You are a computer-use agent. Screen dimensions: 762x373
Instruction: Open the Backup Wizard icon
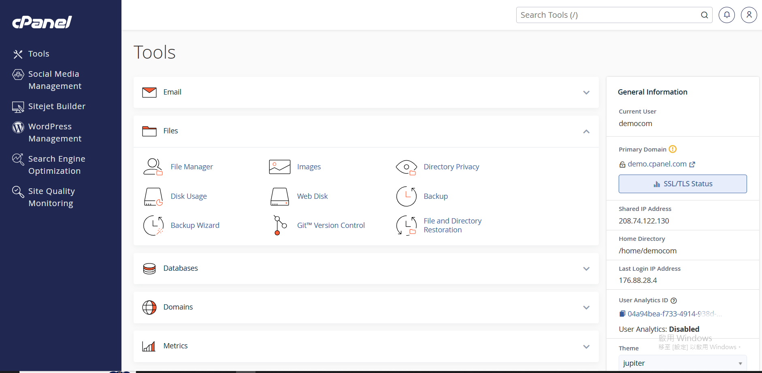pos(153,225)
